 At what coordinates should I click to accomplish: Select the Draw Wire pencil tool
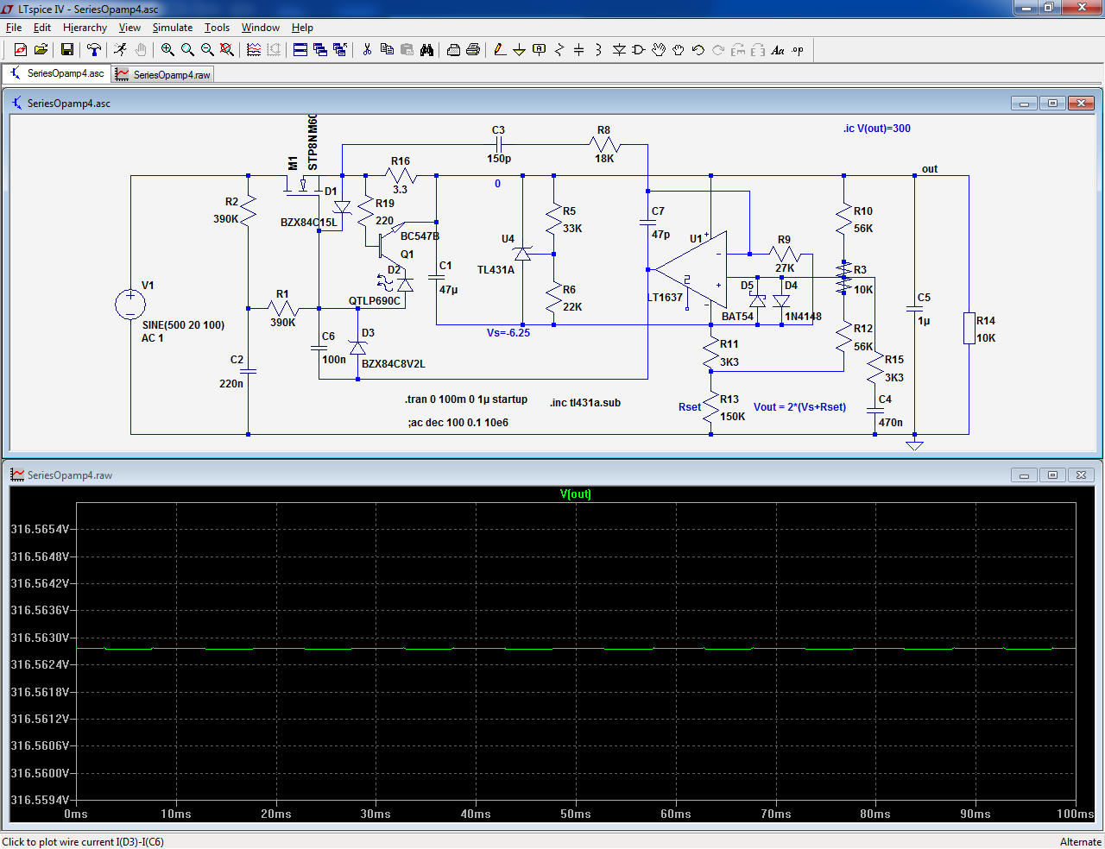pos(500,50)
